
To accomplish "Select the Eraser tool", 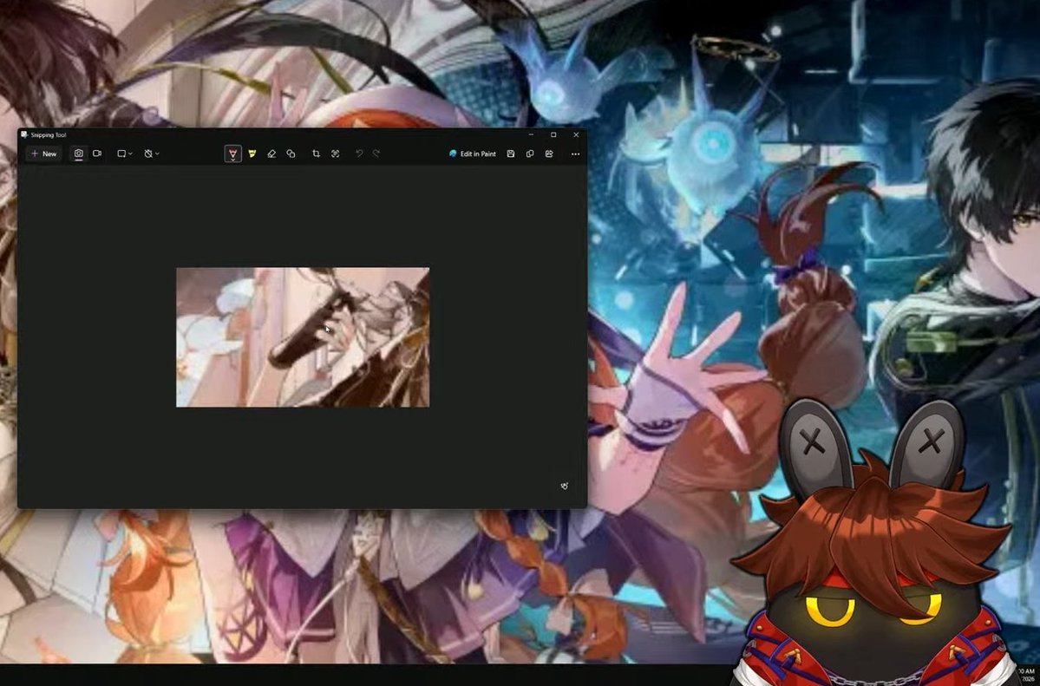I will [x=271, y=154].
